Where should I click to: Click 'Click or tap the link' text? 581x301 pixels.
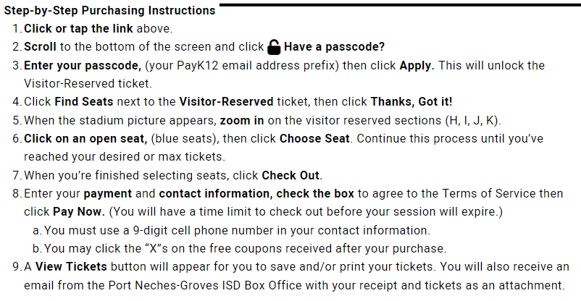(78, 28)
